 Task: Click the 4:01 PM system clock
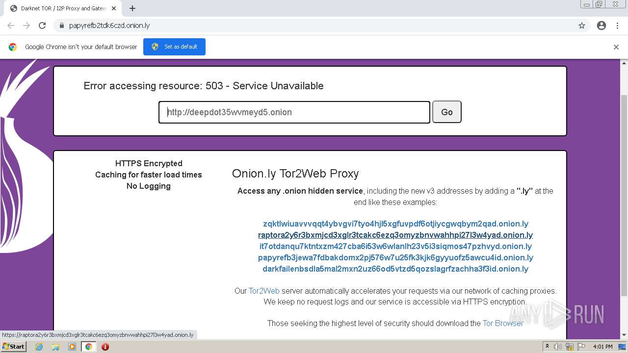(x=602, y=347)
